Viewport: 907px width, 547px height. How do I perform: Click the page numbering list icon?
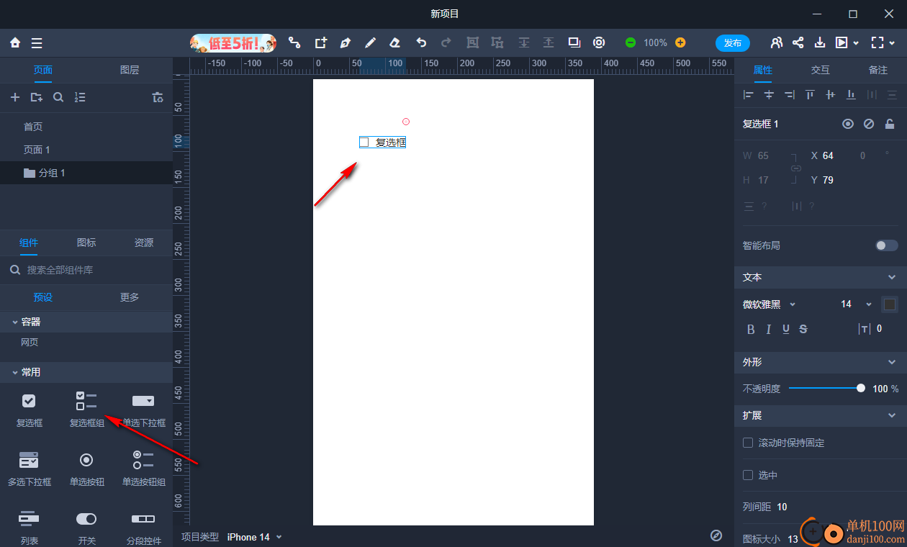point(80,97)
